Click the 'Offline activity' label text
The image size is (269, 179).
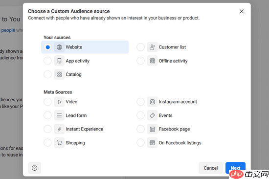point(173,61)
